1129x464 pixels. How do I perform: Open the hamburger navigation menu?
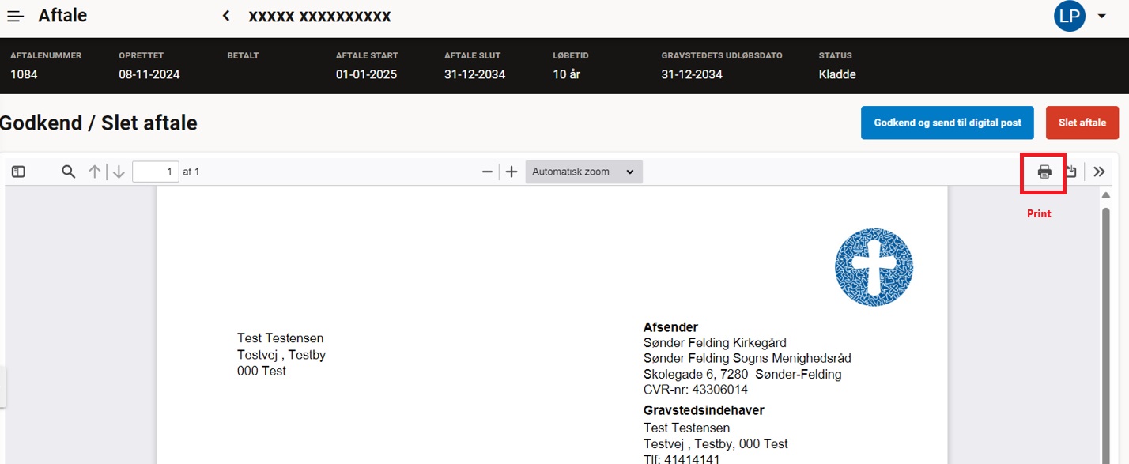pos(16,16)
